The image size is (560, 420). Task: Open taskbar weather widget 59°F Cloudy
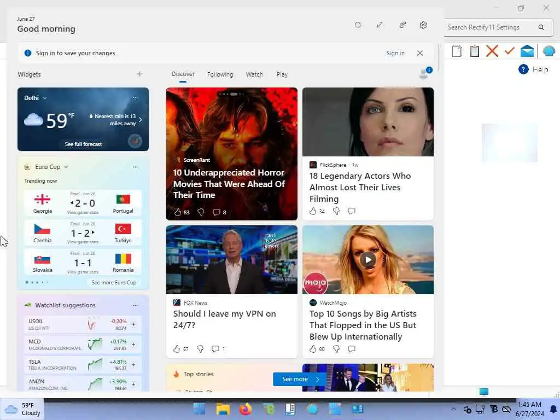click(22, 409)
